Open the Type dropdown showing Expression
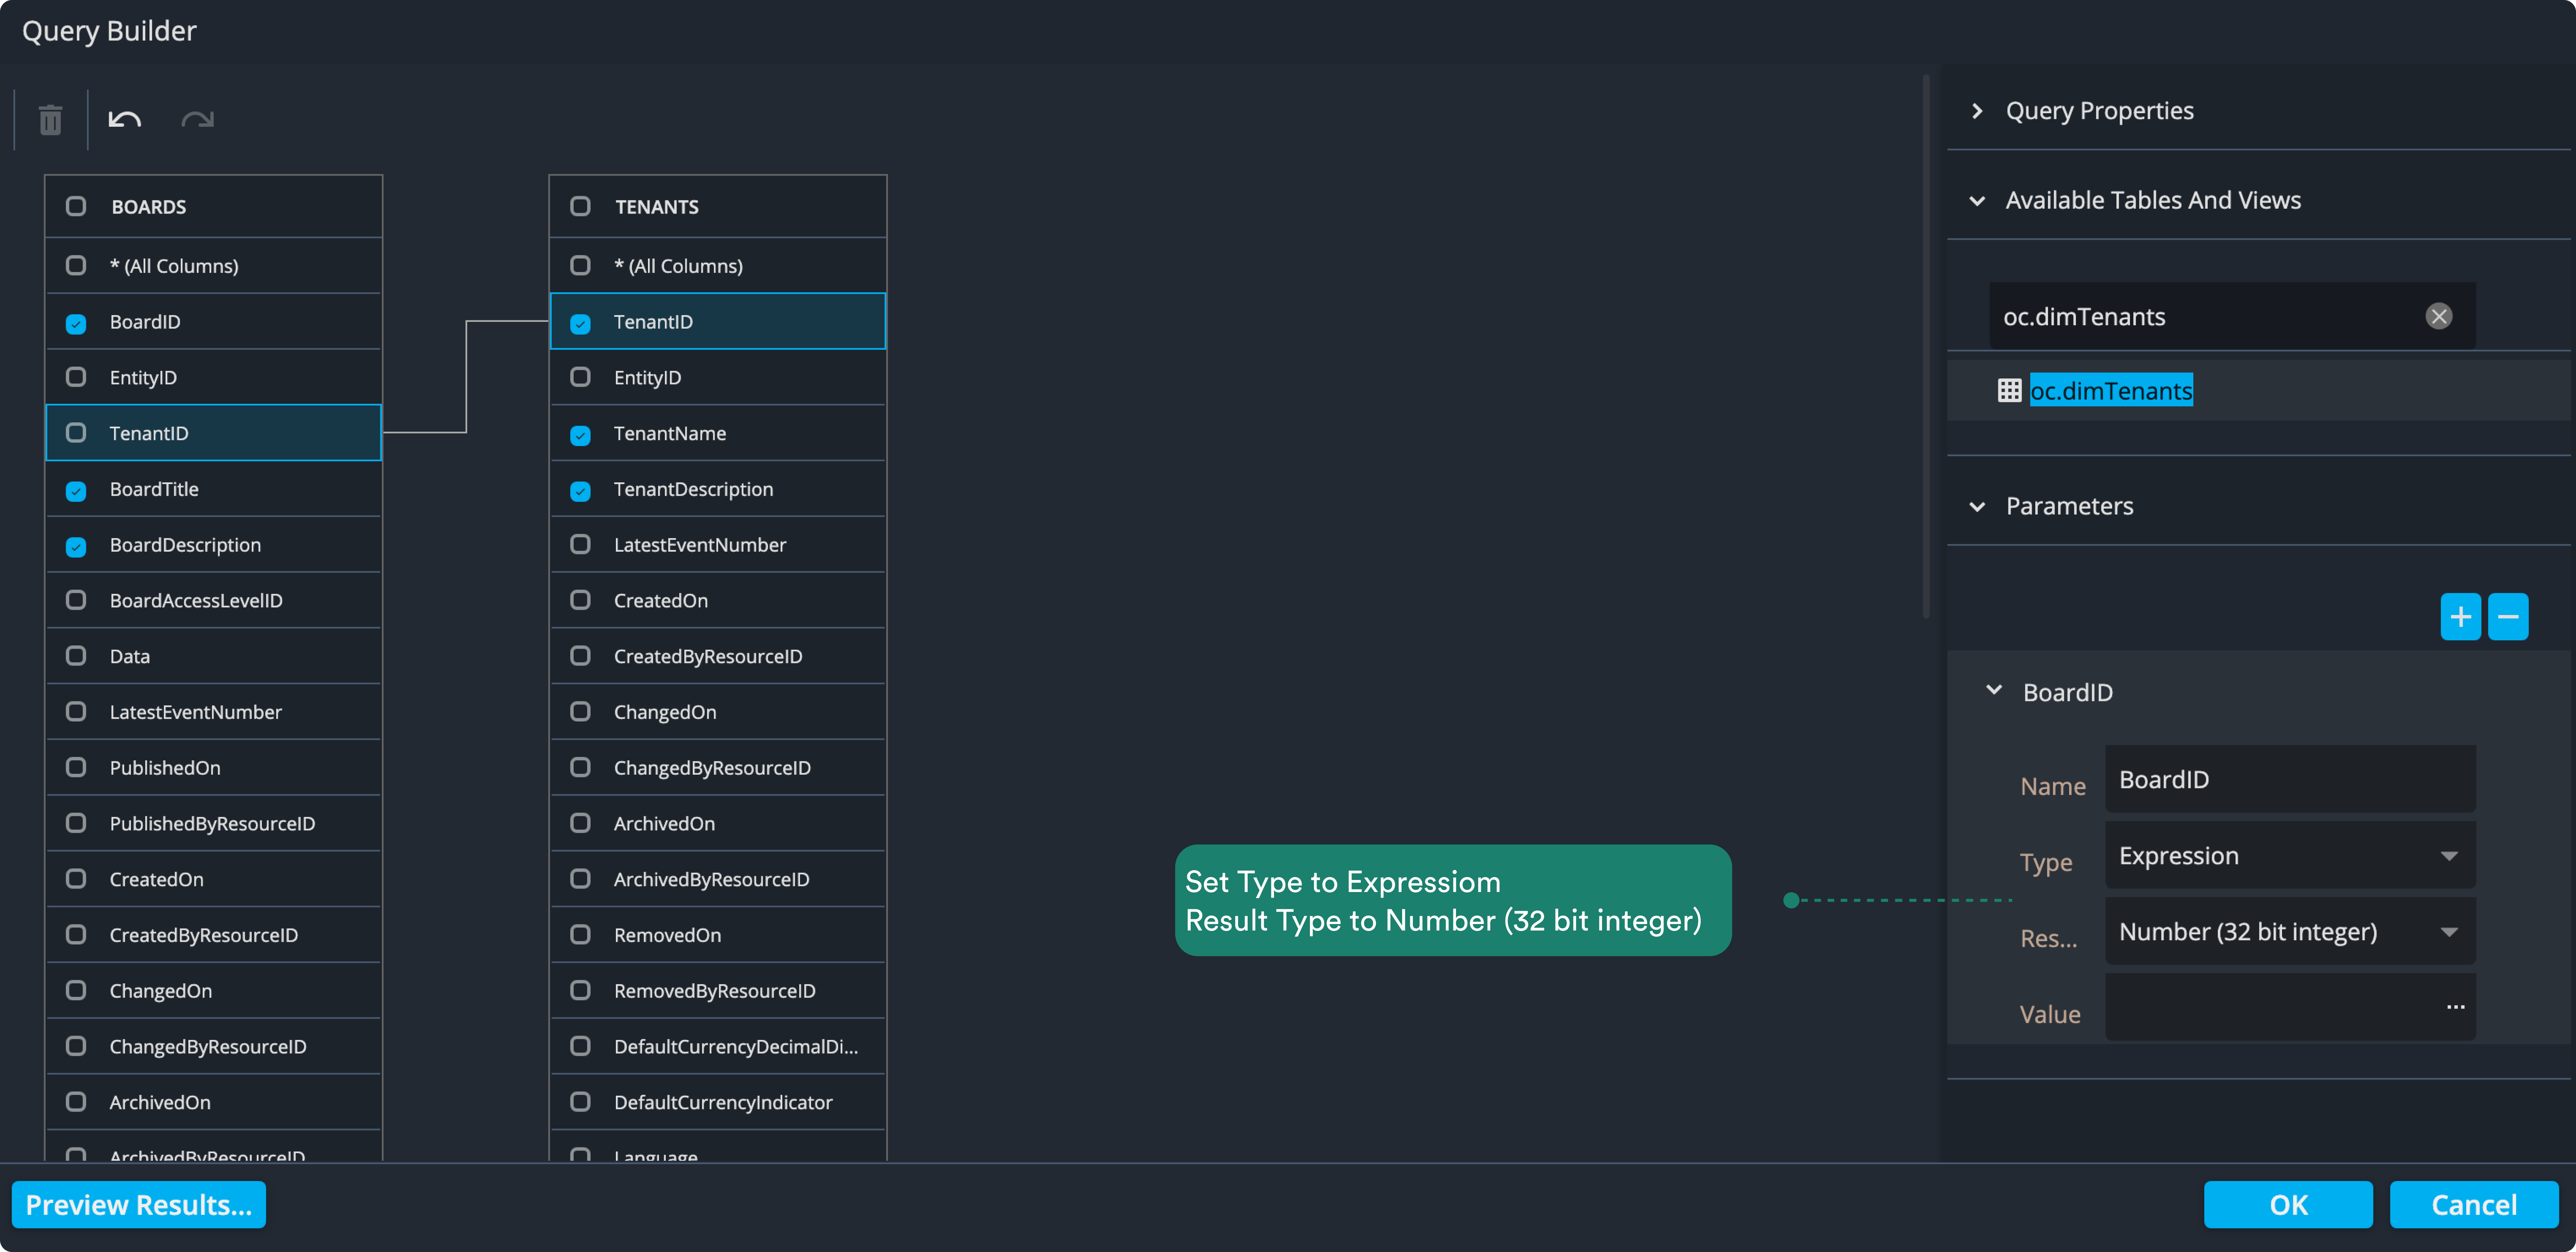This screenshot has height=1252, width=2576. point(2290,856)
